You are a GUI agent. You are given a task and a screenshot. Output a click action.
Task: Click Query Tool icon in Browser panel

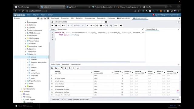(x=38, y=18)
